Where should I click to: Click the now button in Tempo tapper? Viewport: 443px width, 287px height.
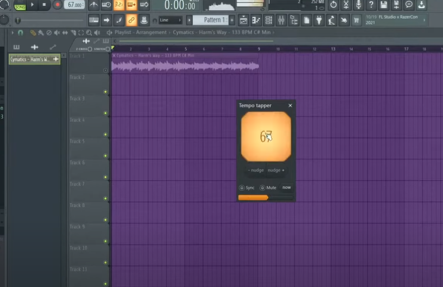(287, 187)
